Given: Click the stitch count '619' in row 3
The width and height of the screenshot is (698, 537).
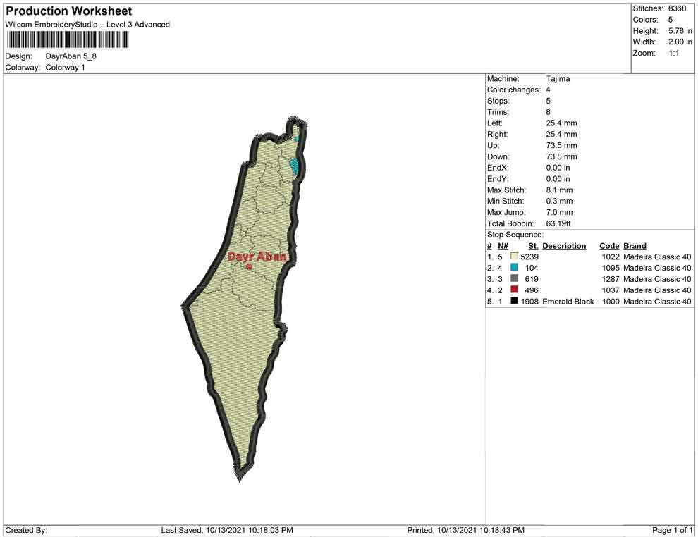Looking at the screenshot, I should pos(532,279).
